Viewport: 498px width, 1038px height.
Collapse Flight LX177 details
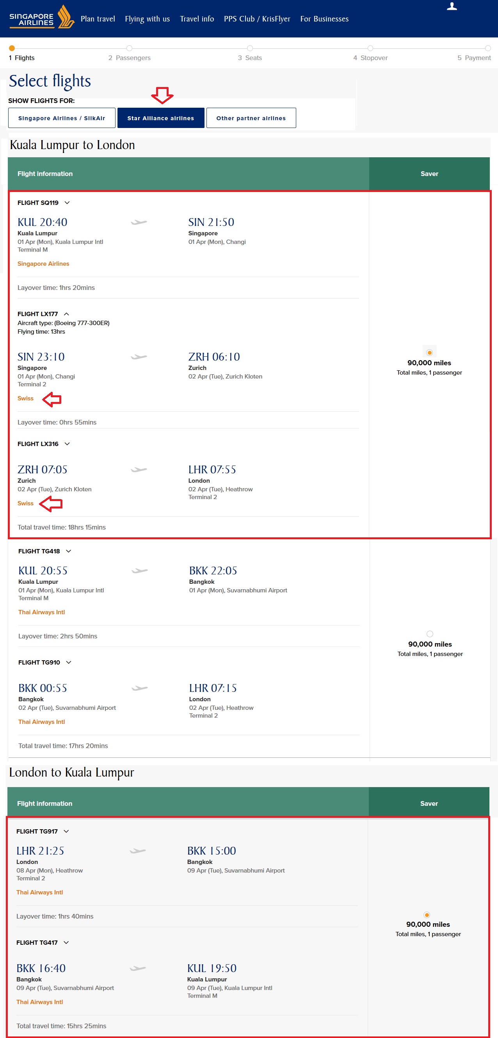coord(66,314)
